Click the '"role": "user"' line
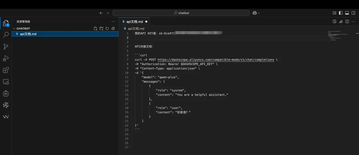Screen dimensions: 359x155 point(169,108)
